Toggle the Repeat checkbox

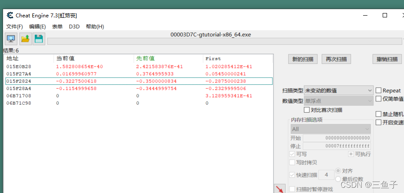[x=378, y=90]
